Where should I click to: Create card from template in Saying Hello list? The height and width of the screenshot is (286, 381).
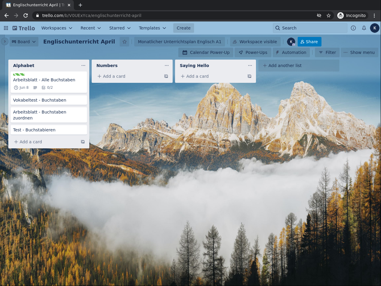(249, 76)
